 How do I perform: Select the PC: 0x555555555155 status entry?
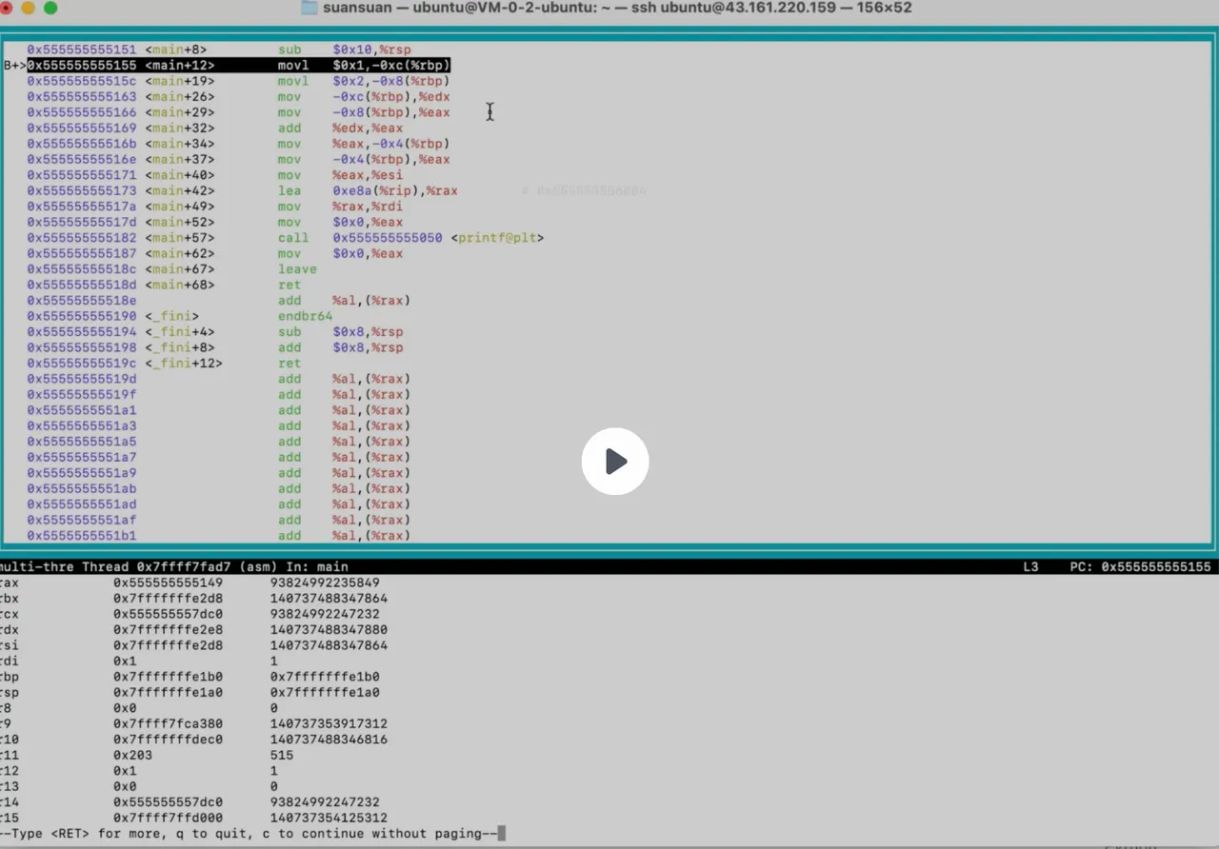pos(1140,566)
